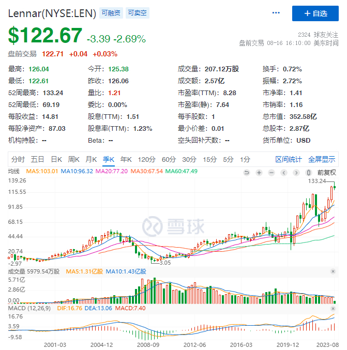Click the 52周最高 value 133.24
Image resolution: width=347 pixels, height=350 pixels.
click(53, 93)
